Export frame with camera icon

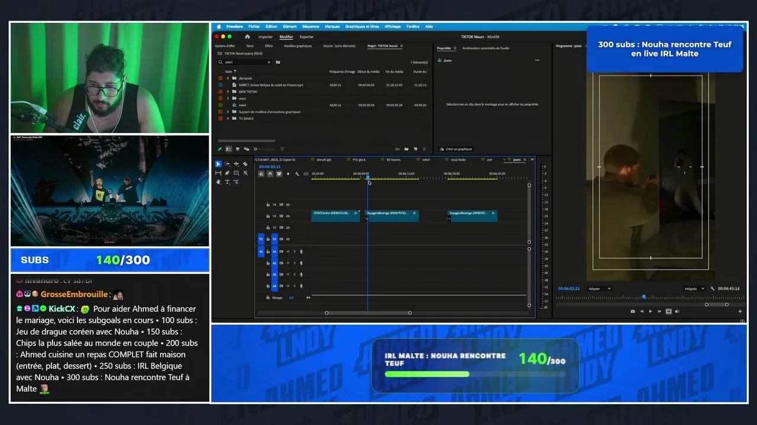pos(633,311)
